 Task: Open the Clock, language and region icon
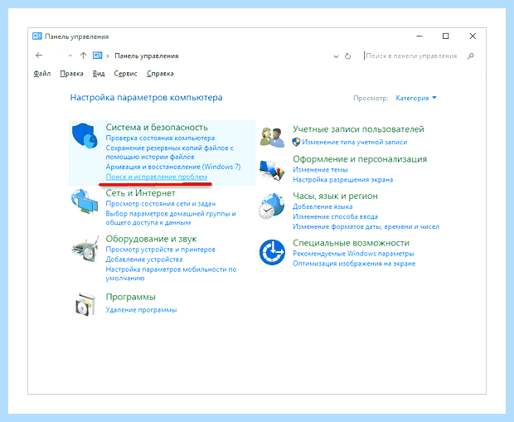click(271, 206)
